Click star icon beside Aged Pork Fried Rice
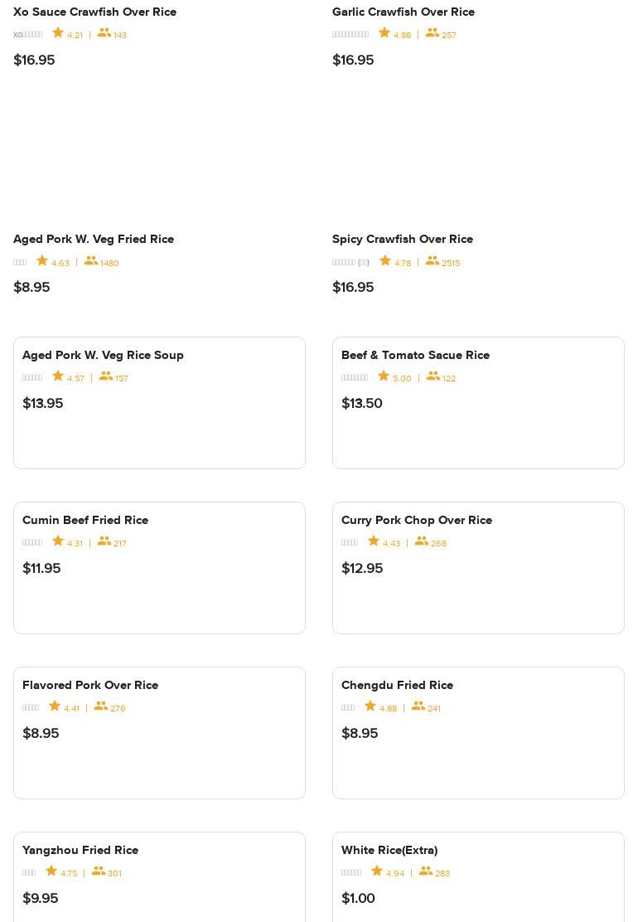The width and height of the screenshot is (638, 922). coord(42,261)
